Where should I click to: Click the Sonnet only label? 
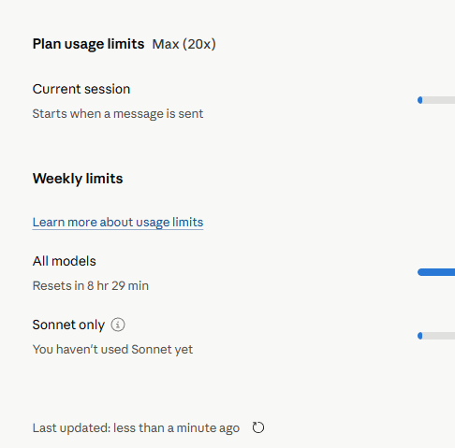tap(68, 325)
